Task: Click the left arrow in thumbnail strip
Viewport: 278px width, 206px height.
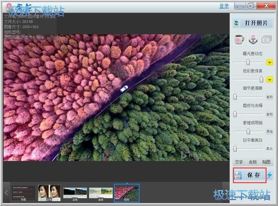Action: click(6, 193)
